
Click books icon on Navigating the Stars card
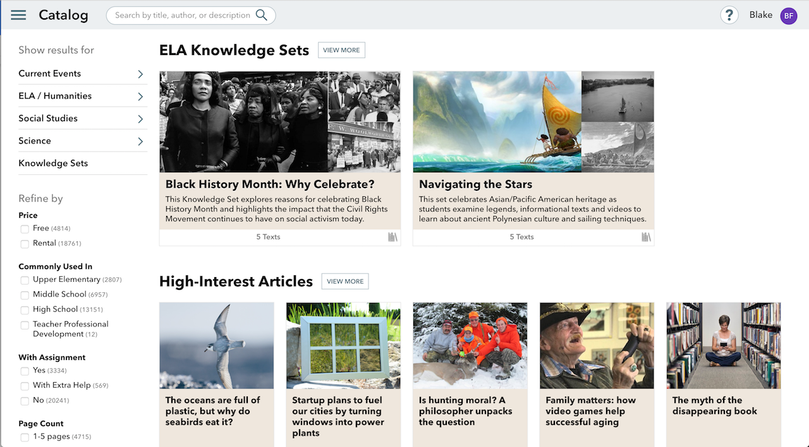click(x=647, y=237)
